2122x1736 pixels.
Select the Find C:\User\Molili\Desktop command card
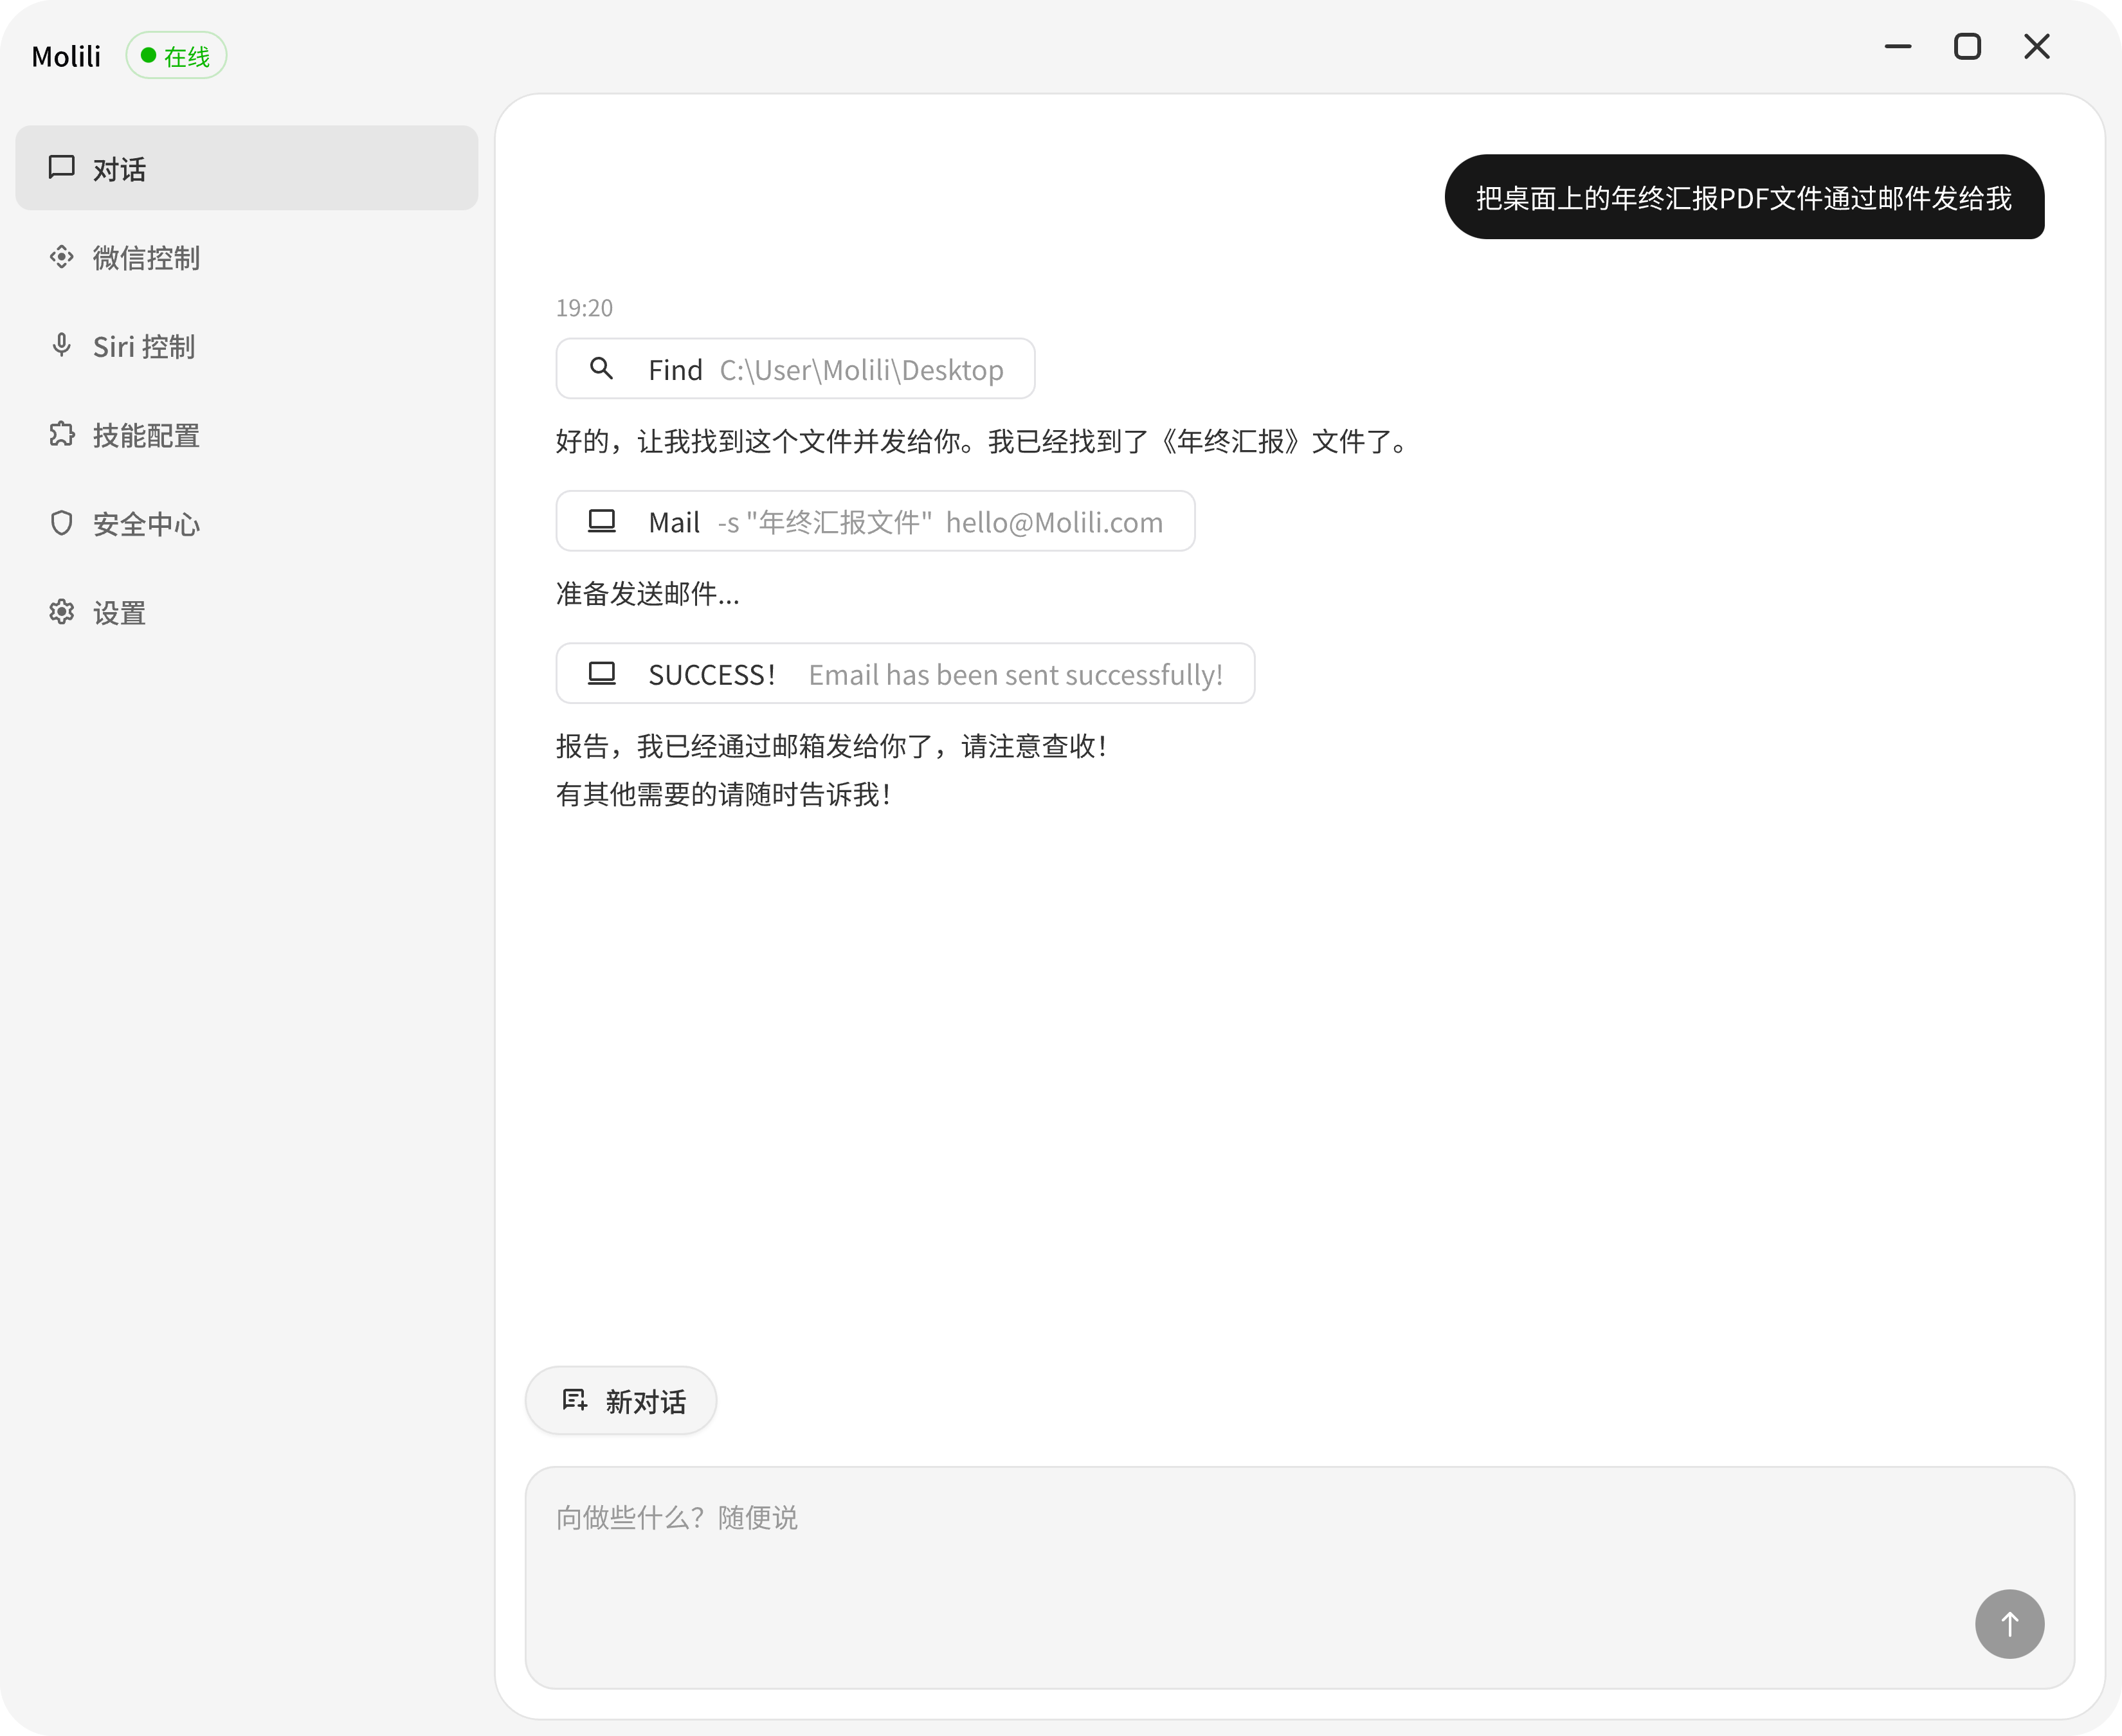pos(794,368)
